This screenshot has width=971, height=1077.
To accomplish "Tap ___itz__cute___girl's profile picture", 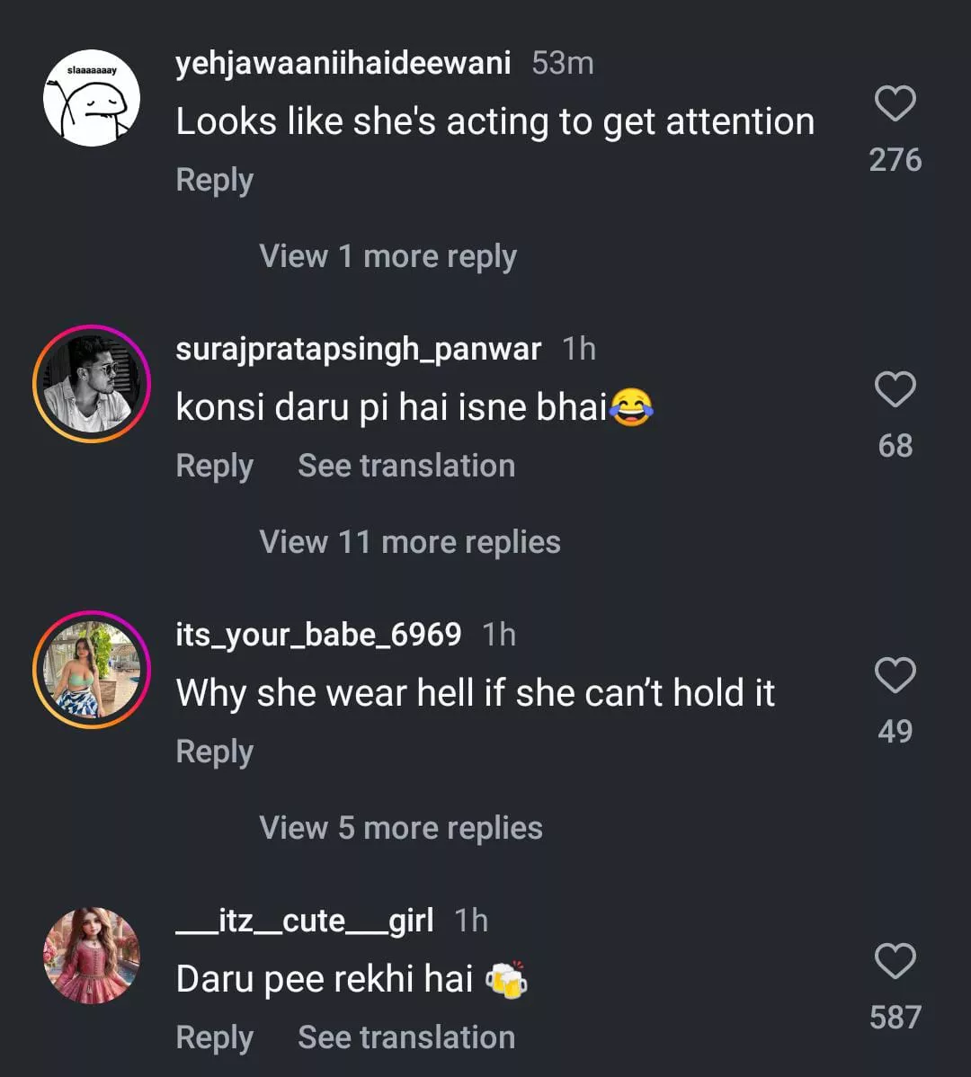I will click(x=92, y=955).
